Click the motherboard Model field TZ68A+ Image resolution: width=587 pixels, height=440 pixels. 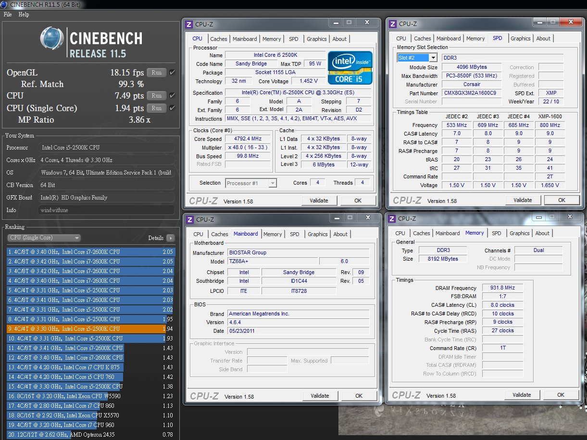[272, 262]
